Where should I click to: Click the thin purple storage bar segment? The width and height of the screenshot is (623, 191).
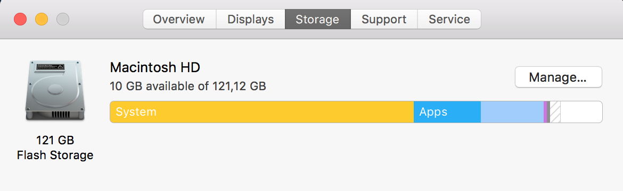pyautogui.click(x=545, y=112)
